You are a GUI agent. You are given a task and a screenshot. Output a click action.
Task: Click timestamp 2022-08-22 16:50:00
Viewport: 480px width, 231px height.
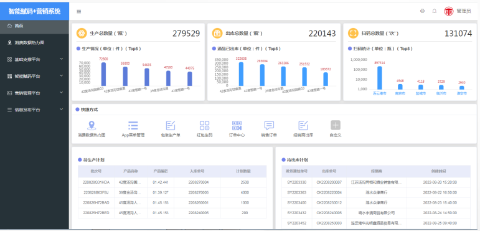click(440, 192)
